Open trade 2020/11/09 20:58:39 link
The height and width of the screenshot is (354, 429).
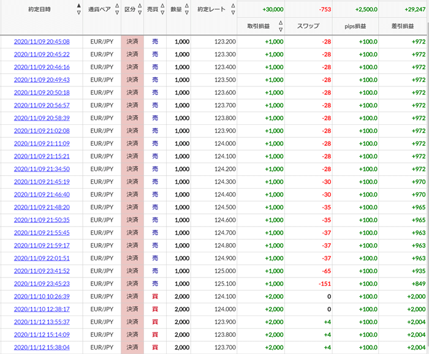[42, 118]
